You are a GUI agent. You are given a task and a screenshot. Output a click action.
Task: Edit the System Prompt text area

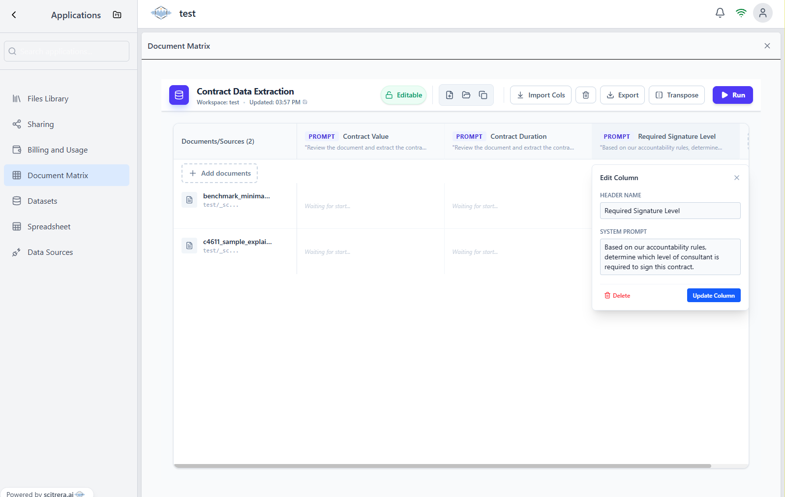tap(670, 257)
